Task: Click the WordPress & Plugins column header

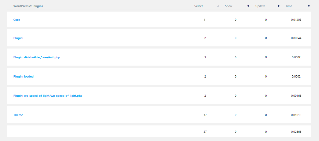Action: click(28, 6)
